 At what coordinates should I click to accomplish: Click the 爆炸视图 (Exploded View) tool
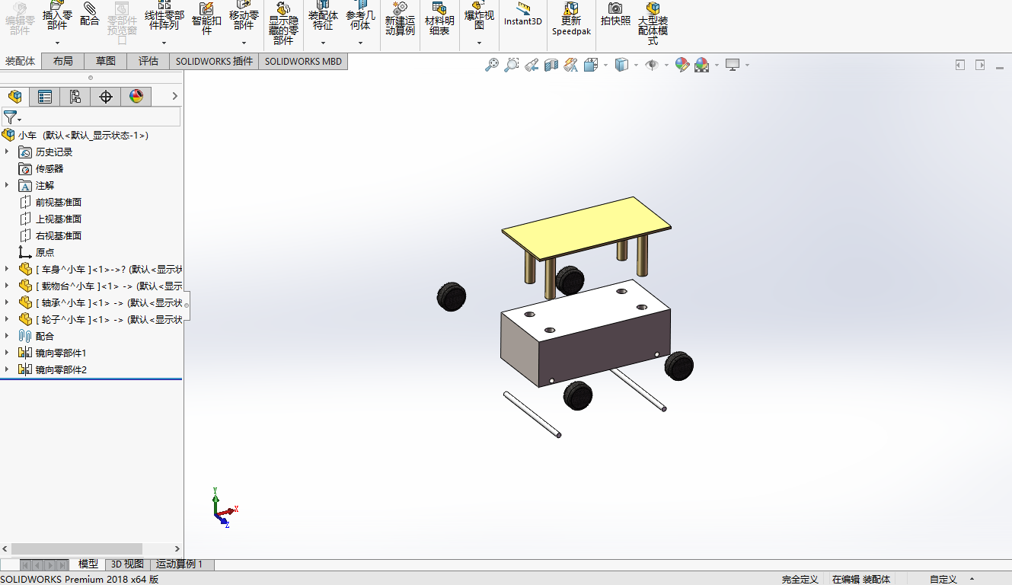tap(479, 15)
